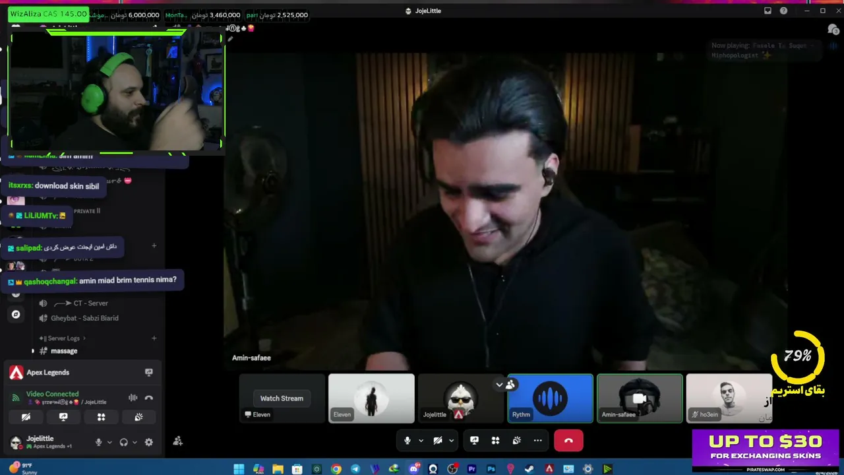Screen dimensions: 844x475
Task: Select the Amin-safaee participant tile
Action: pos(640,398)
